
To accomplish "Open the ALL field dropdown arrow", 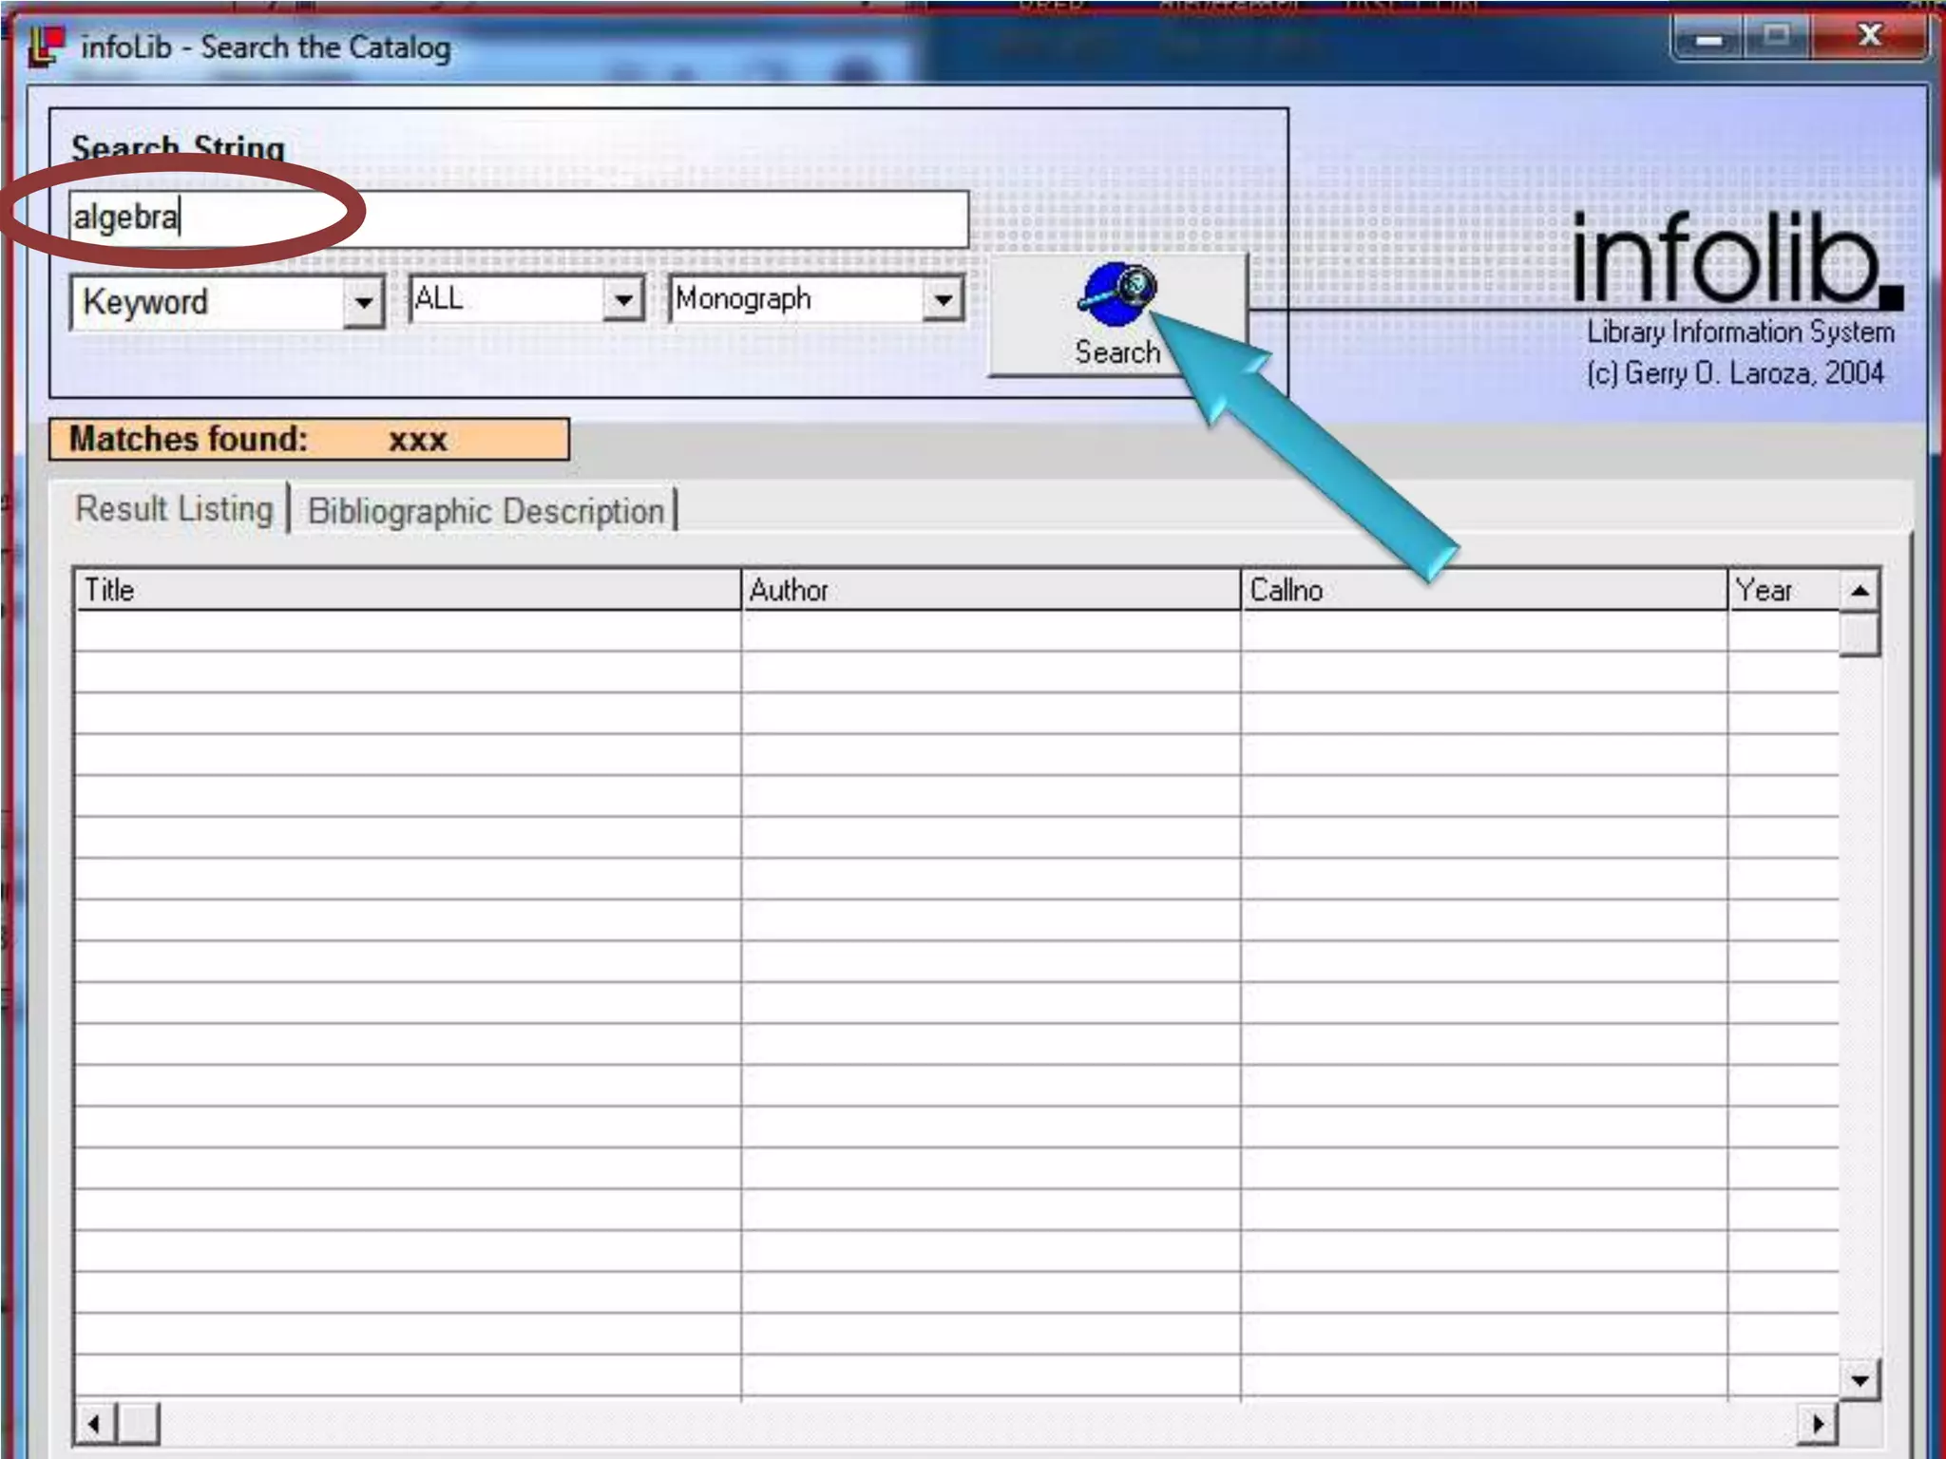I will coord(623,300).
